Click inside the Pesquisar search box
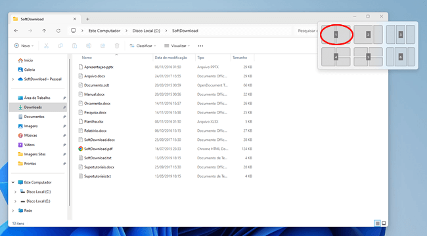The image size is (427, 236). tap(306, 31)
